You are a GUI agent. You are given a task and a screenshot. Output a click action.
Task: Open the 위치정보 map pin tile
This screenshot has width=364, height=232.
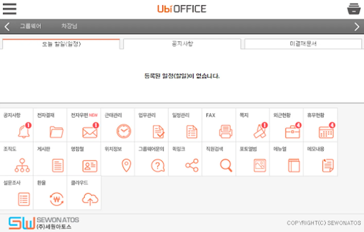pyautogui.click(x=117, y=159)
